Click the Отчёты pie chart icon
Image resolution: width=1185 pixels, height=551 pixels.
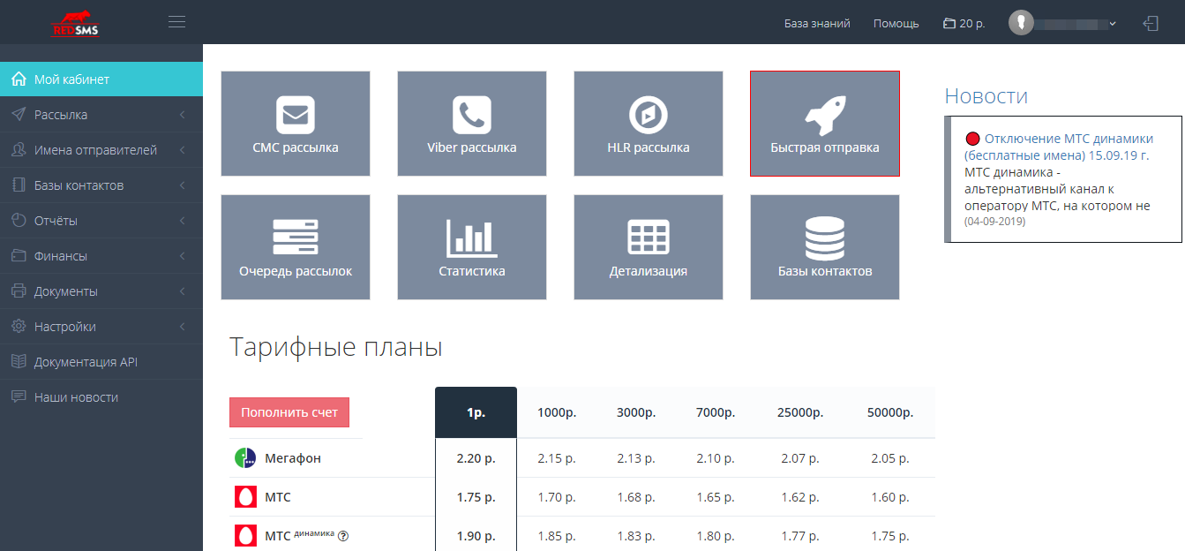click(x=19, y=221)
